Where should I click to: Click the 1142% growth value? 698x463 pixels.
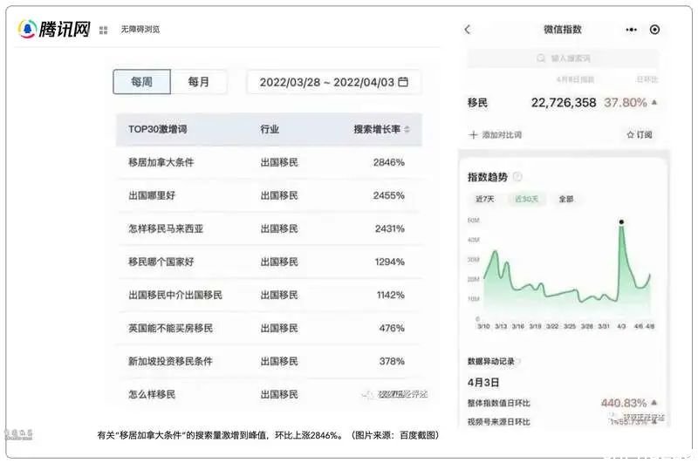click(x=390, y=295)
